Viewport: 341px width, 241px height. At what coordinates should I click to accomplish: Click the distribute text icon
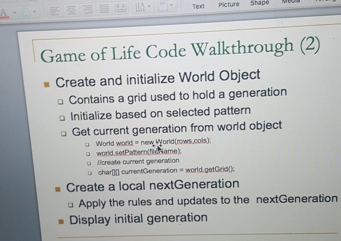tap(121, 8)
